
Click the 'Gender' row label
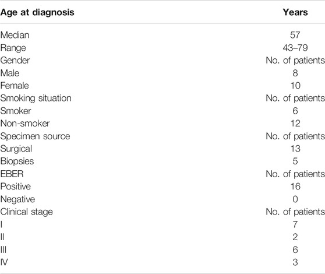(15, 61)
